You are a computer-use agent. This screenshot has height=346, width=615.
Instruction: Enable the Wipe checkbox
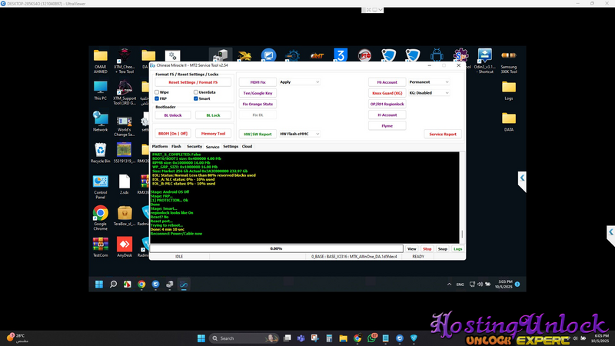[157, 92]
